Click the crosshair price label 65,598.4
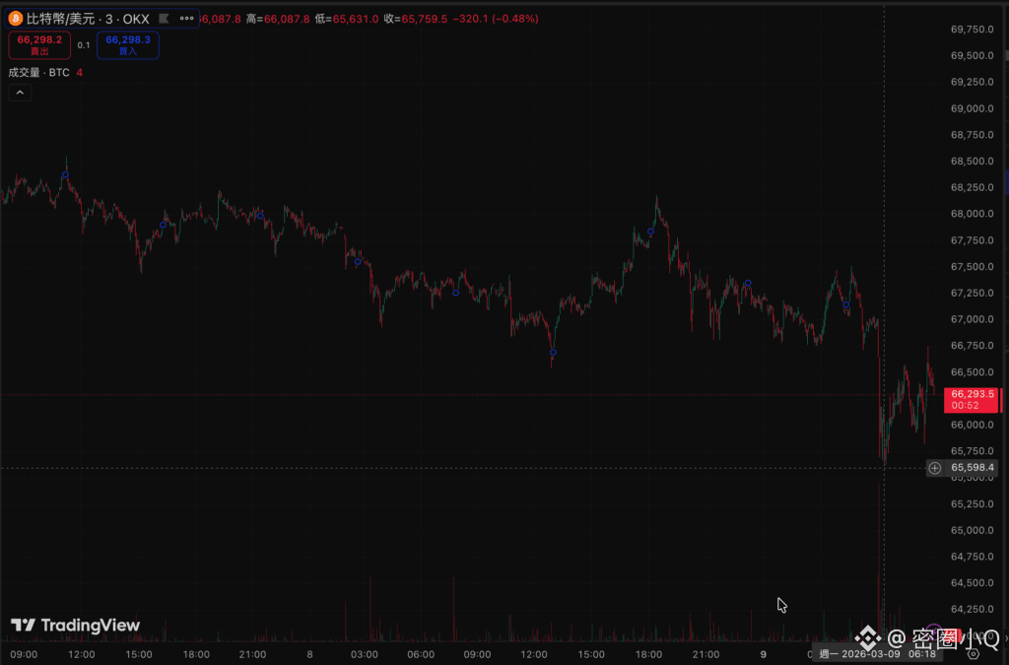 pos(973,468)
